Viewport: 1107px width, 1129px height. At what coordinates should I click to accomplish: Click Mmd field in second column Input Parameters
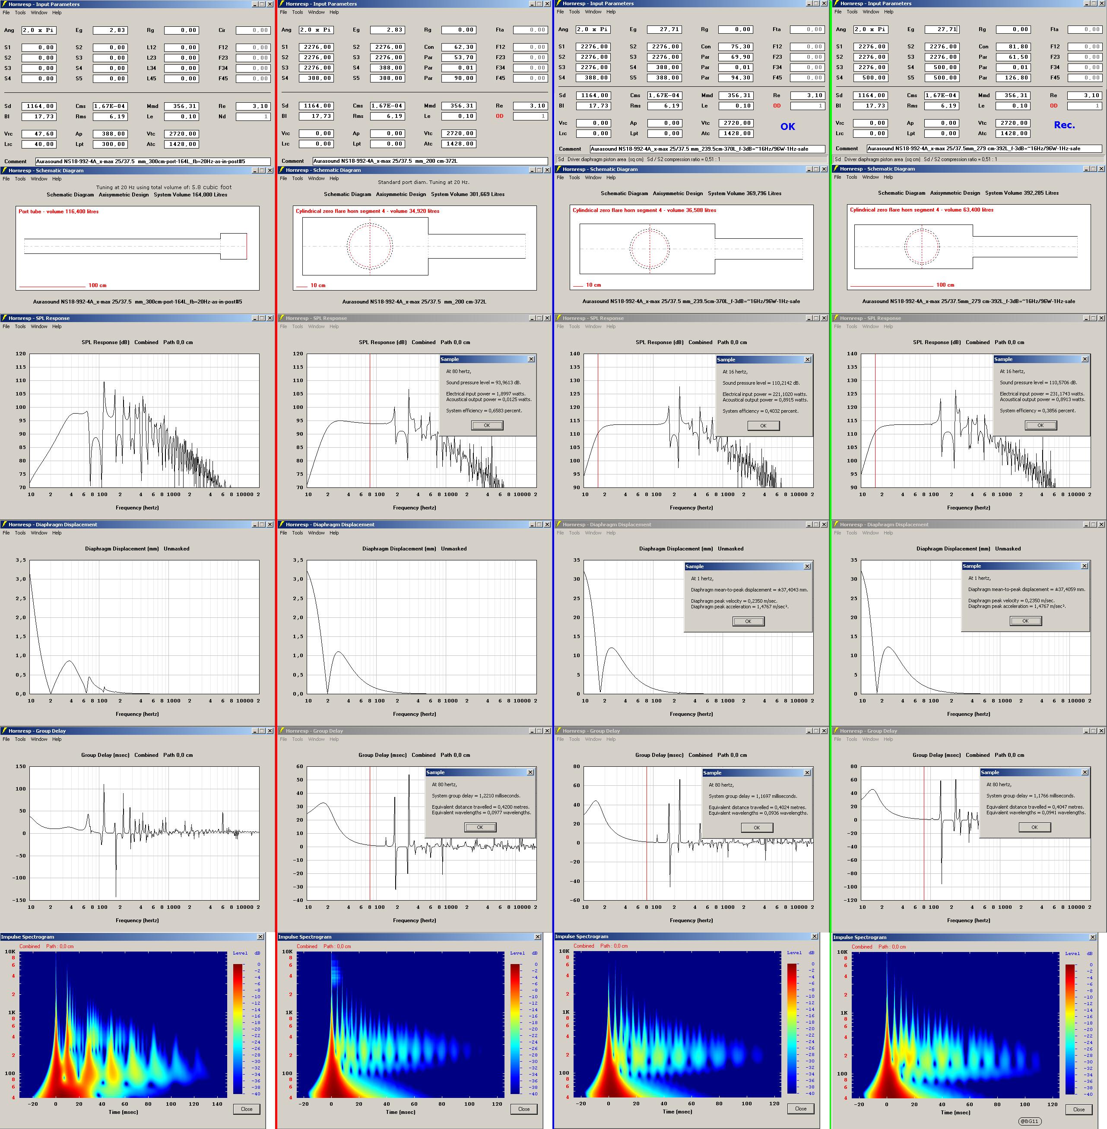459,106
